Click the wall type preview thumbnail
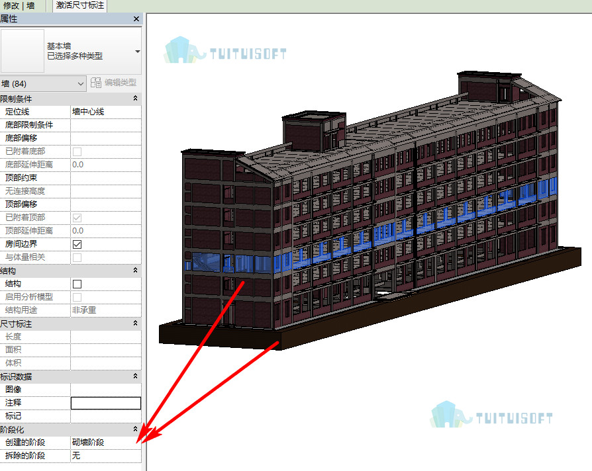 click(23, 51)
